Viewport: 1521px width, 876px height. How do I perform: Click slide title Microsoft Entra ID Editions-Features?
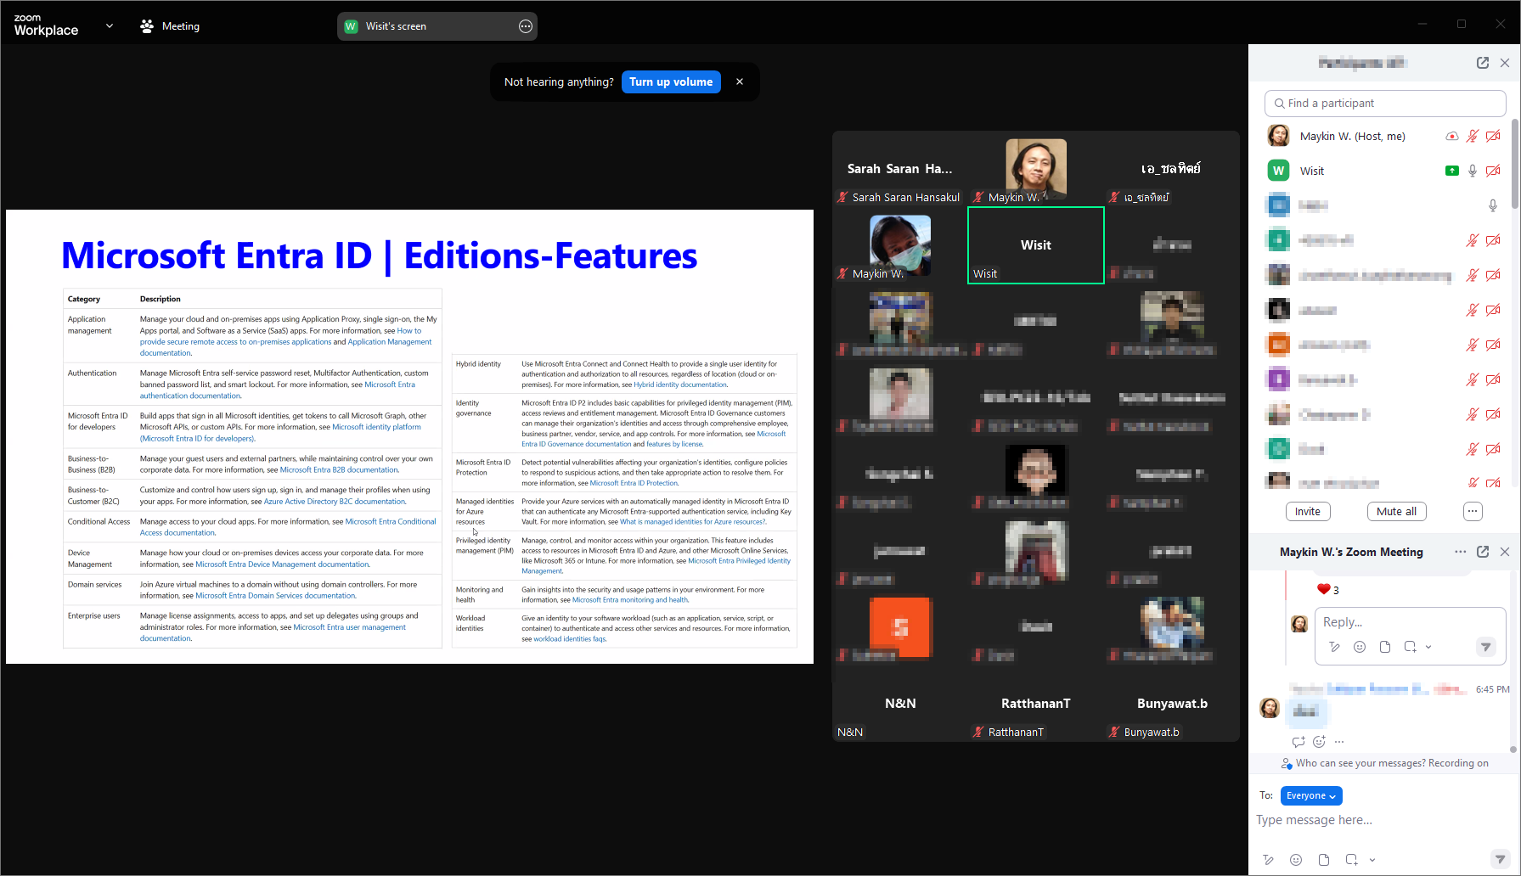click(x=380, y=255)
